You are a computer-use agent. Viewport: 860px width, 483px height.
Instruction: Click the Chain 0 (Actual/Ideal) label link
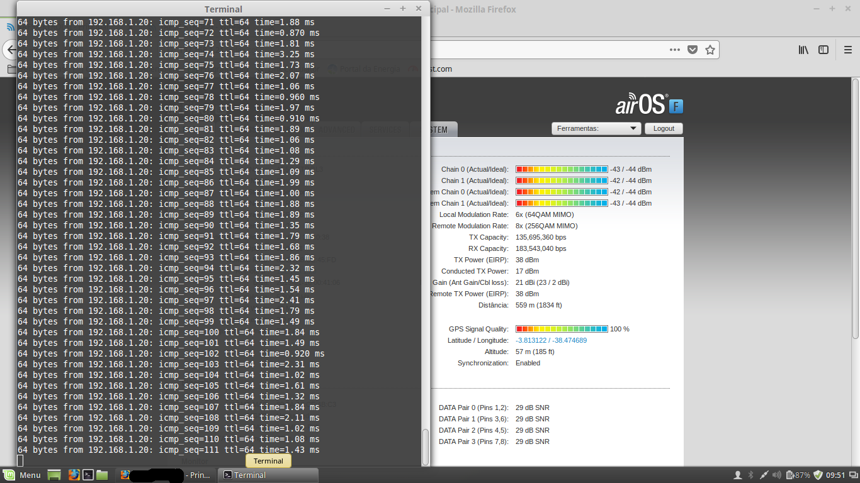475,169
